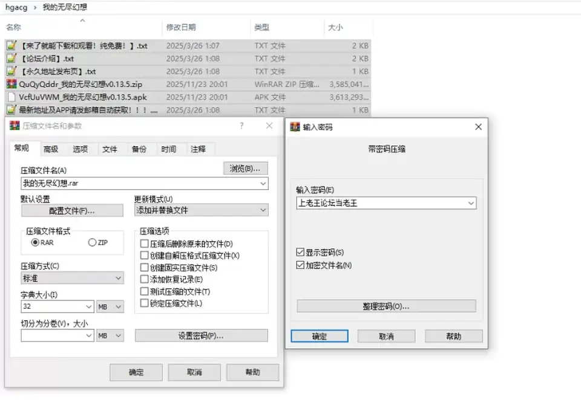Click 确定 in 压缩文件名和参数 dialog

click(x=136, y=372)
